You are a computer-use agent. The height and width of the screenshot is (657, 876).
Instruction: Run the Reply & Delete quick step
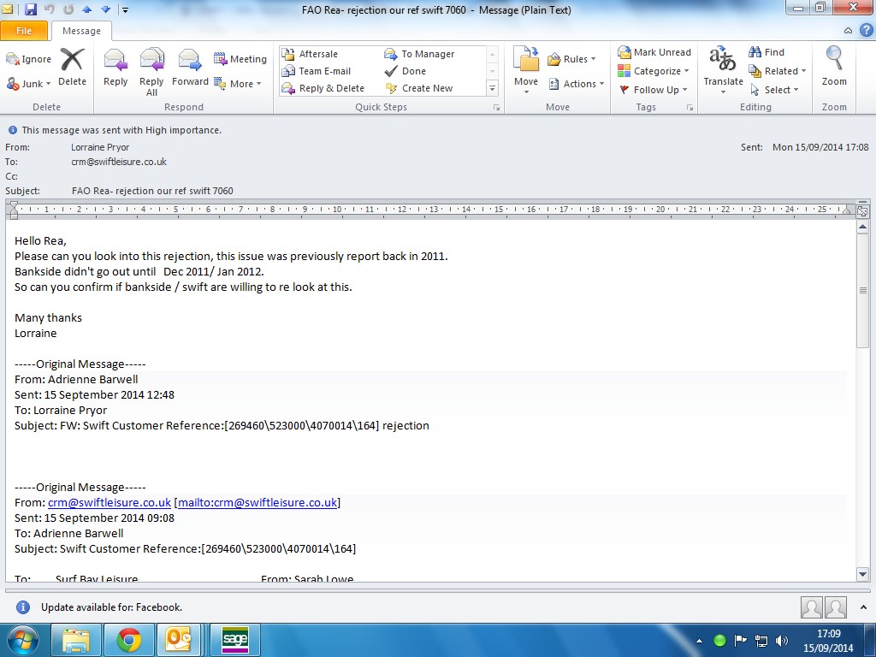[323, 88]
